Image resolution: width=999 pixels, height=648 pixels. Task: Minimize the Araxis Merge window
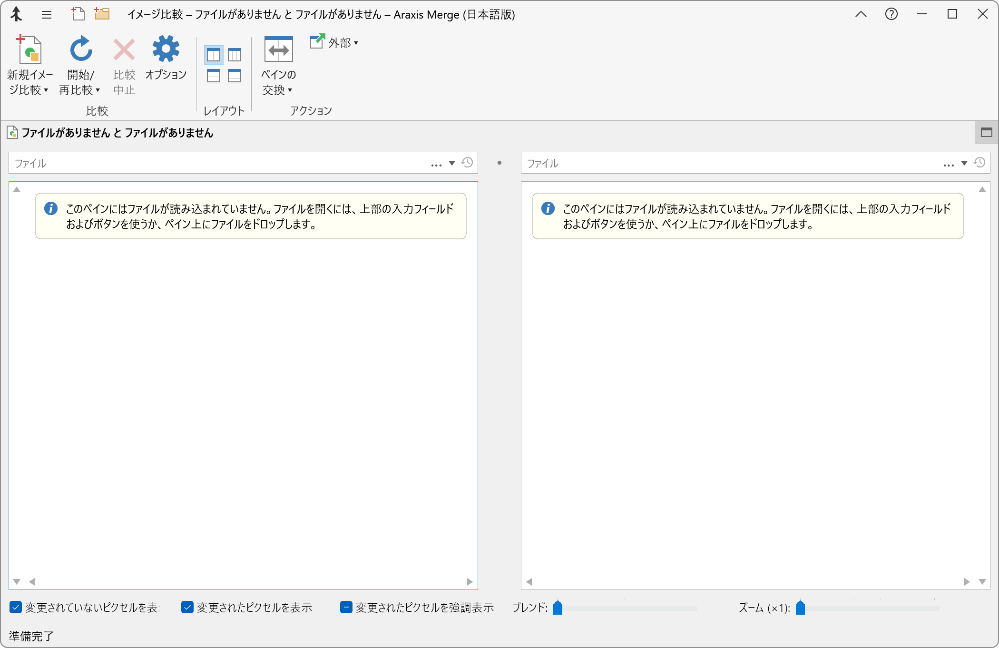pyautogui.click(x=922, y=14)
